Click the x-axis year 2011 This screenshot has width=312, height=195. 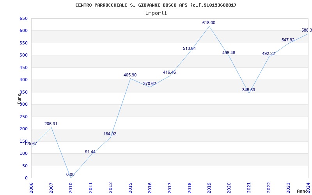pyautogui.click(x=90, y=188)
